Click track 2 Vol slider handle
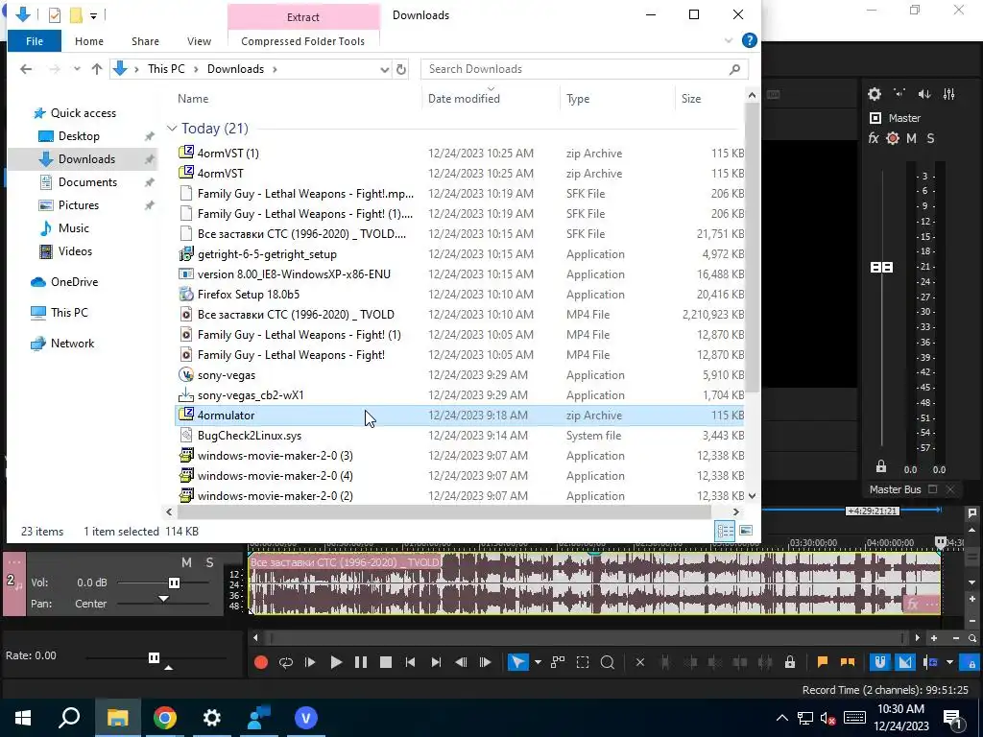Screen dimensions: 983x737 pyautogui.click(x=175, y=582)
